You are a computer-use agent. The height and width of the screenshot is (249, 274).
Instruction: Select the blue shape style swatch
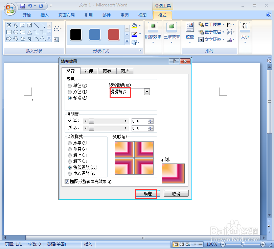[94, 34]
